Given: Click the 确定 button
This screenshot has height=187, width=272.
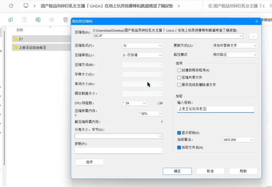Looking at the screenshot, I should click(177, 171).
